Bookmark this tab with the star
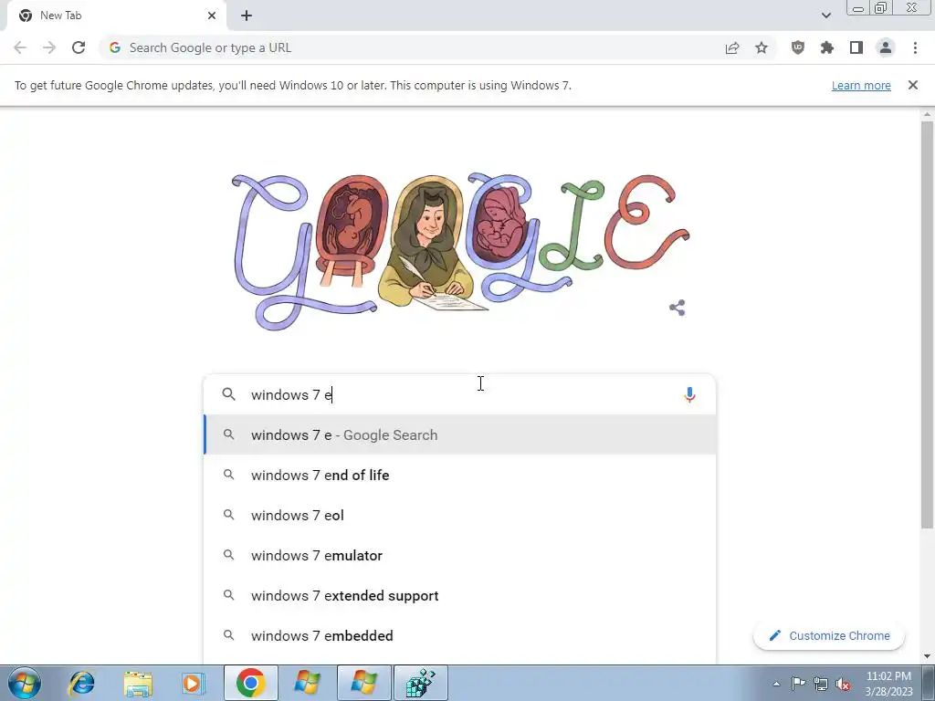This screenshot has width=935, height=701. click(x=762, y=47)
